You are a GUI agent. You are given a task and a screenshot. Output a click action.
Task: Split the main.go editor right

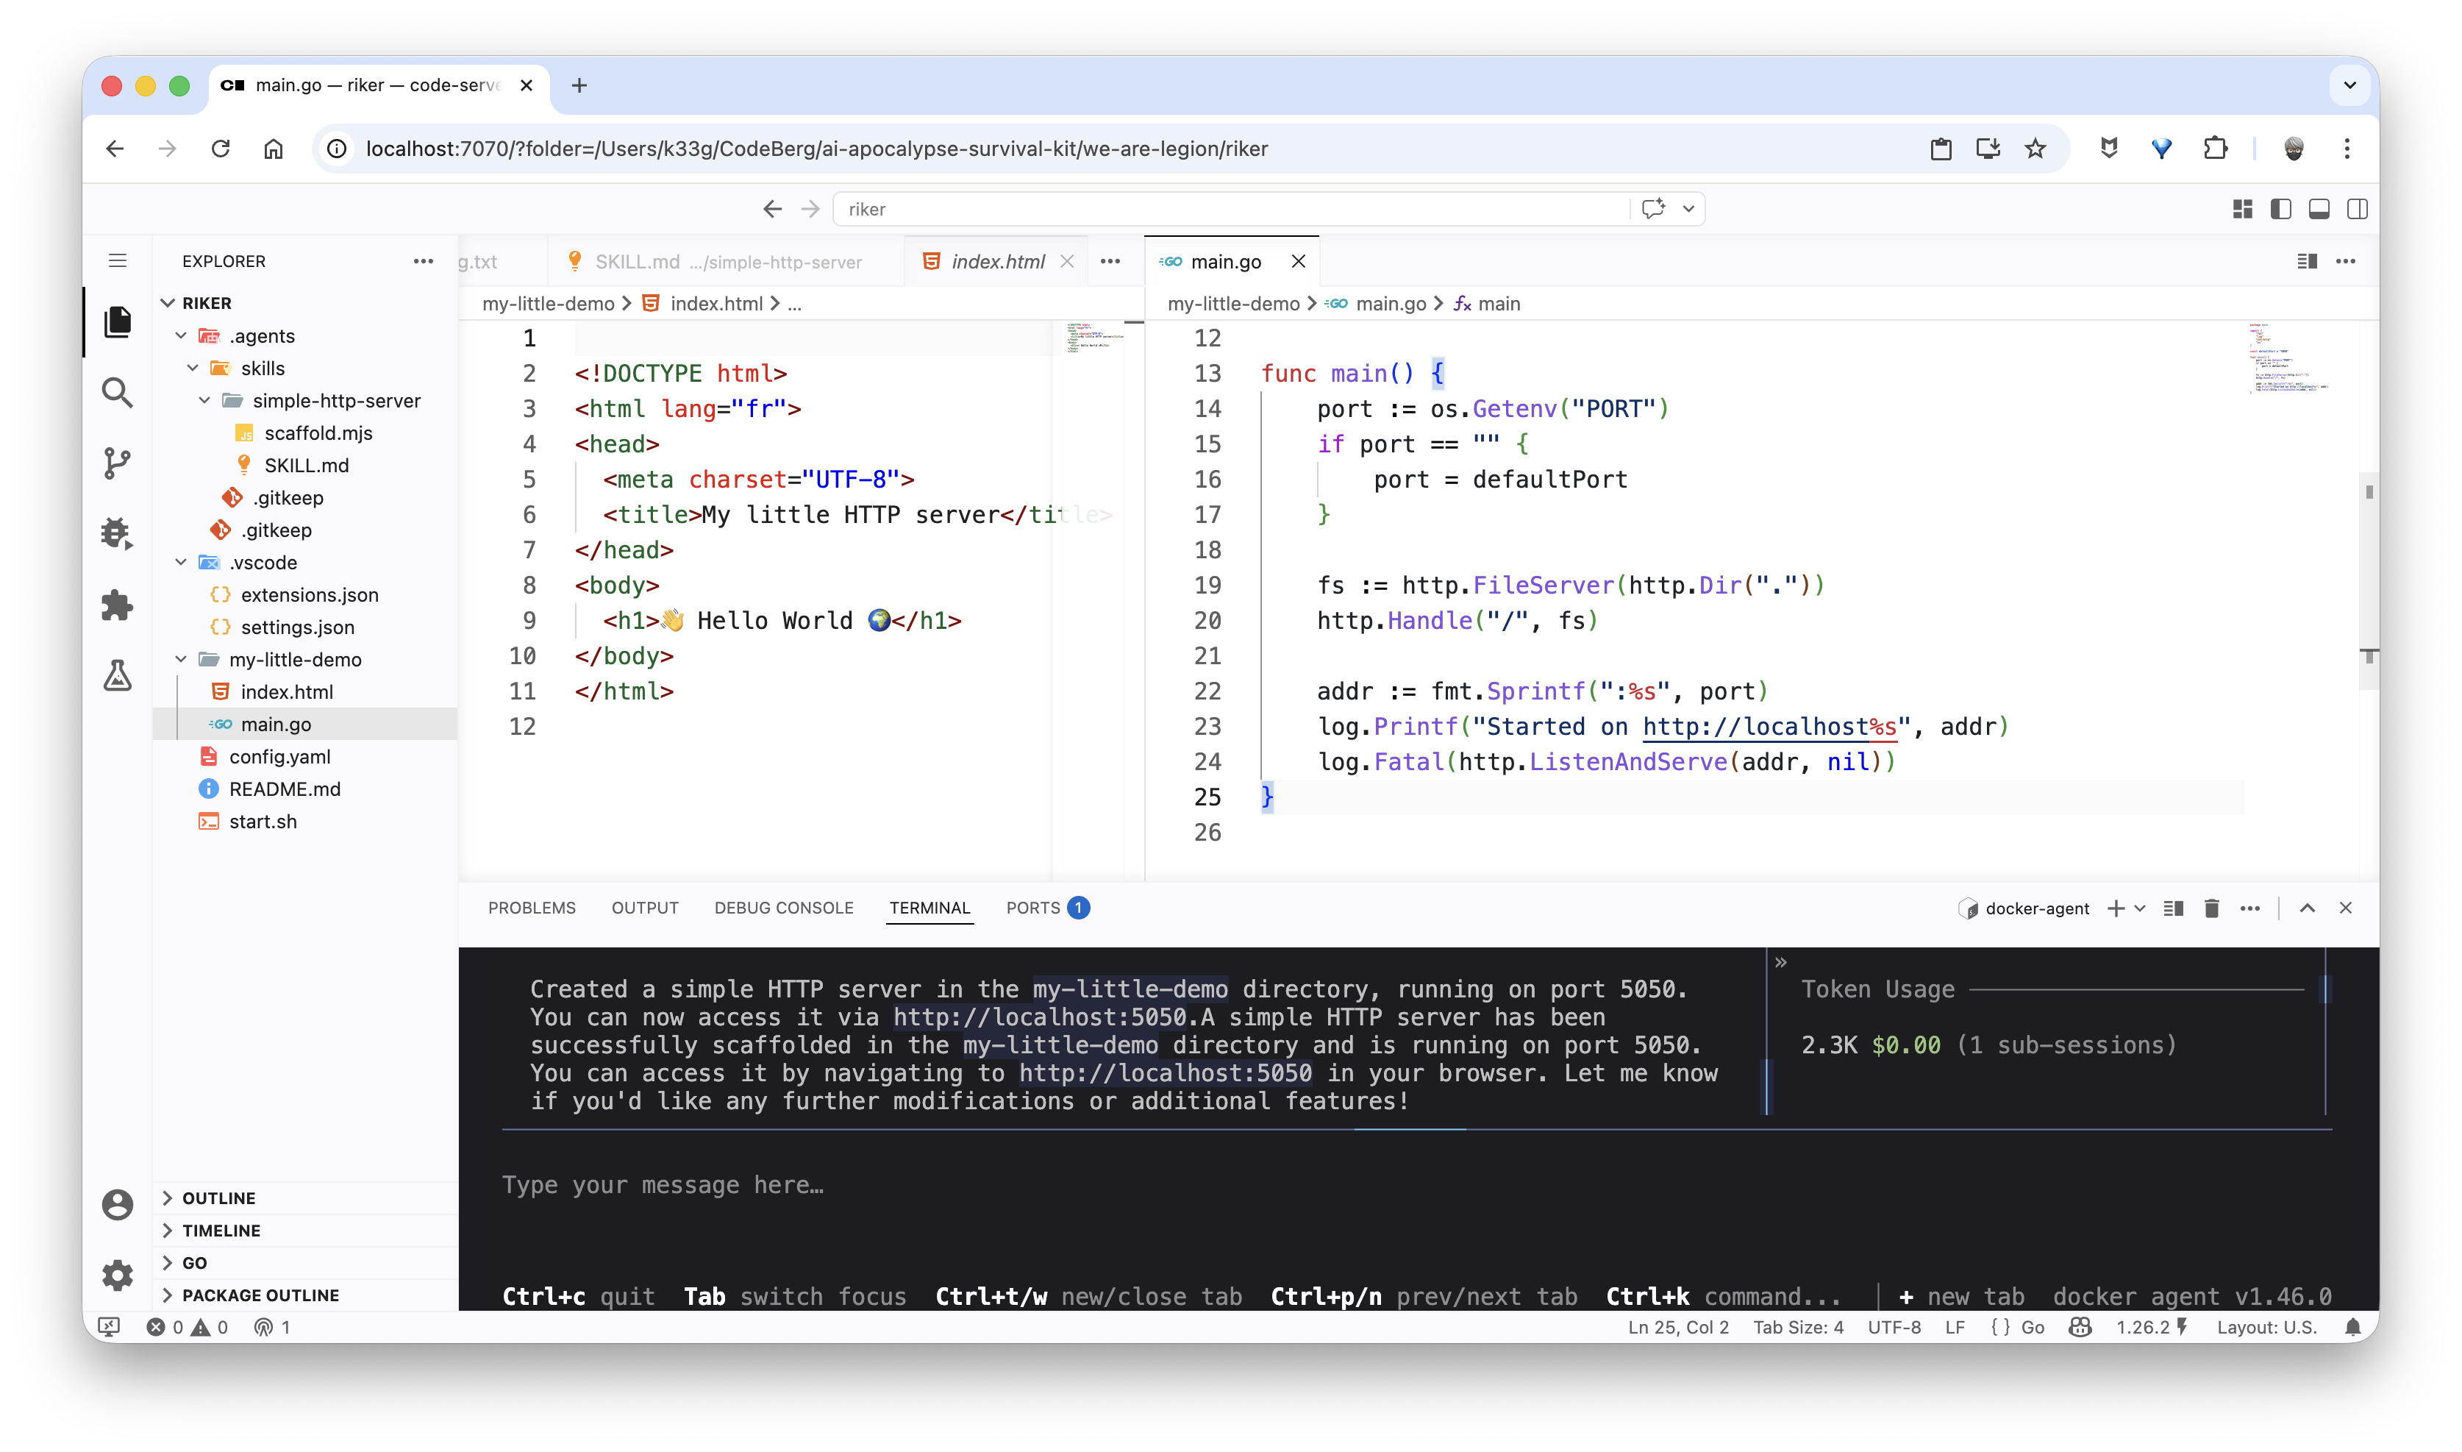(x=2307, y=261)
